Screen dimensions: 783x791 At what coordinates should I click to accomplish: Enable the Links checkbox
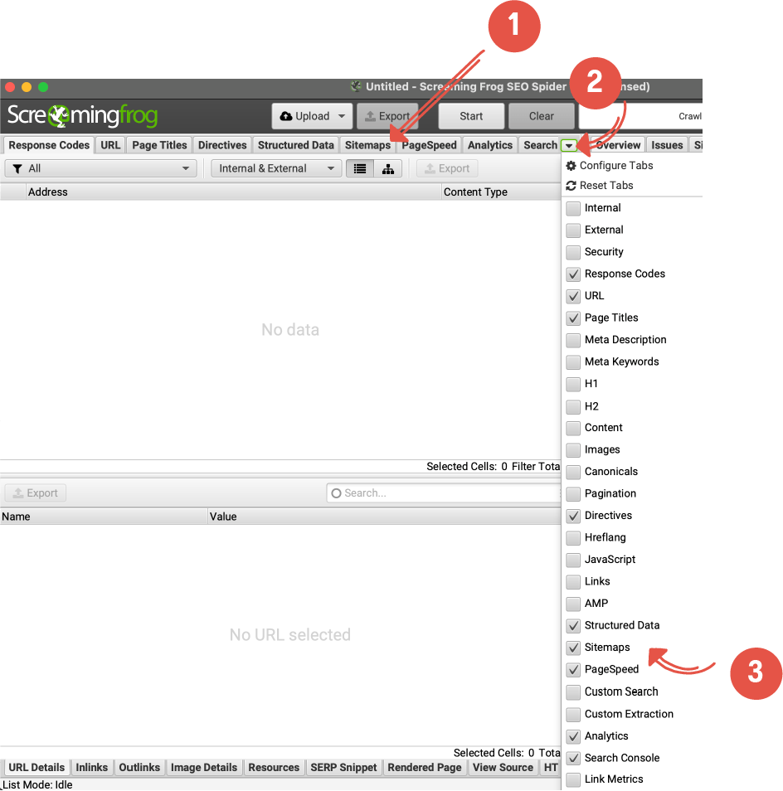point(573,582)
